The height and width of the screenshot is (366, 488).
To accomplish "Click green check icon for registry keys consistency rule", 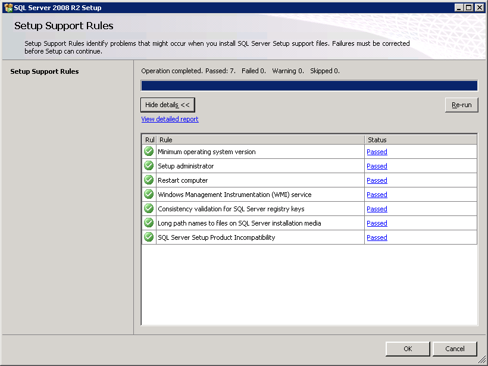I will (x=149, y=209).
